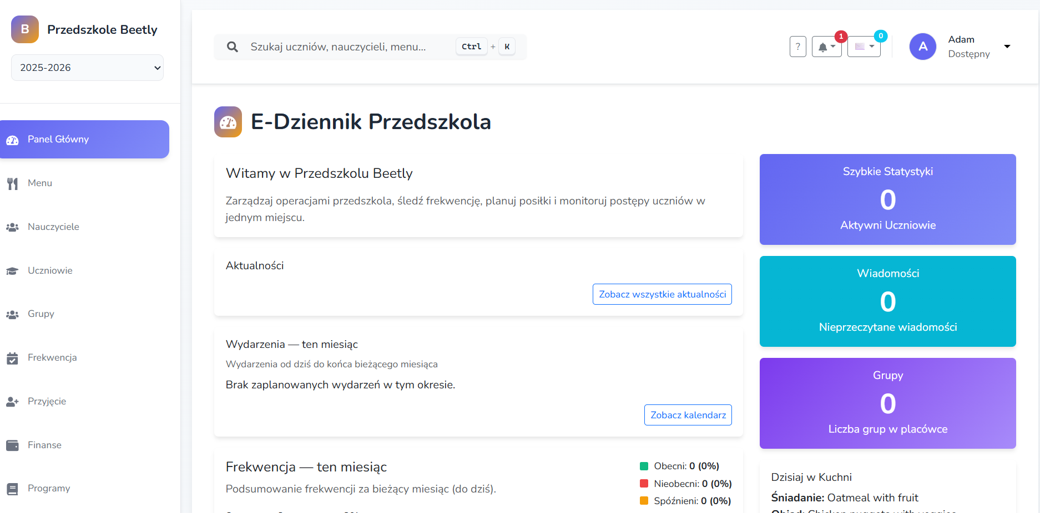The width and height of the screenshot is (1040, 513).
Task: Go to Nauczyciele in the sidebar
Action: 53,227
